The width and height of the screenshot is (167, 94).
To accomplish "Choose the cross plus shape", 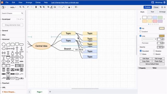I will pos(17,53).
